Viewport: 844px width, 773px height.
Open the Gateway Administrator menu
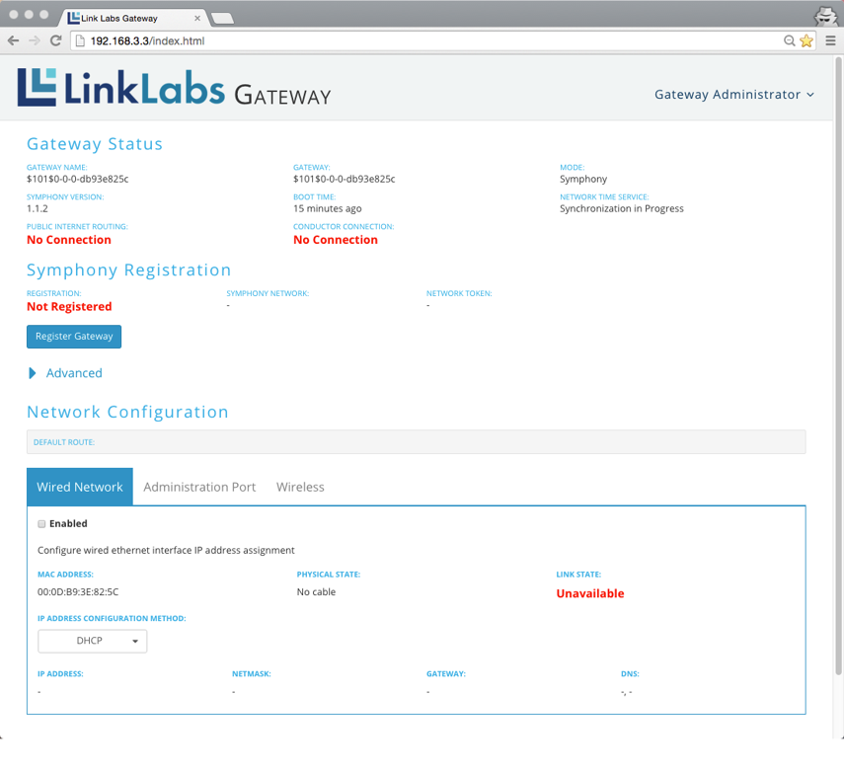pos(733,95)
